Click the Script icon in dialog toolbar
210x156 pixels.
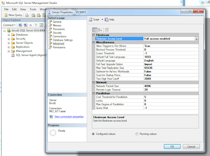[x=91, y=20]
